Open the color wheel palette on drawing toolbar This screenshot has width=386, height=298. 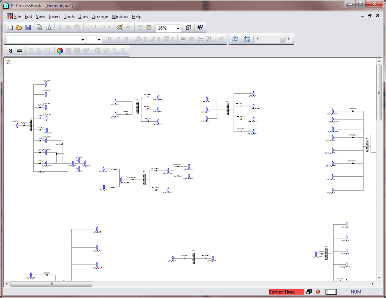(x=60, y=51)
